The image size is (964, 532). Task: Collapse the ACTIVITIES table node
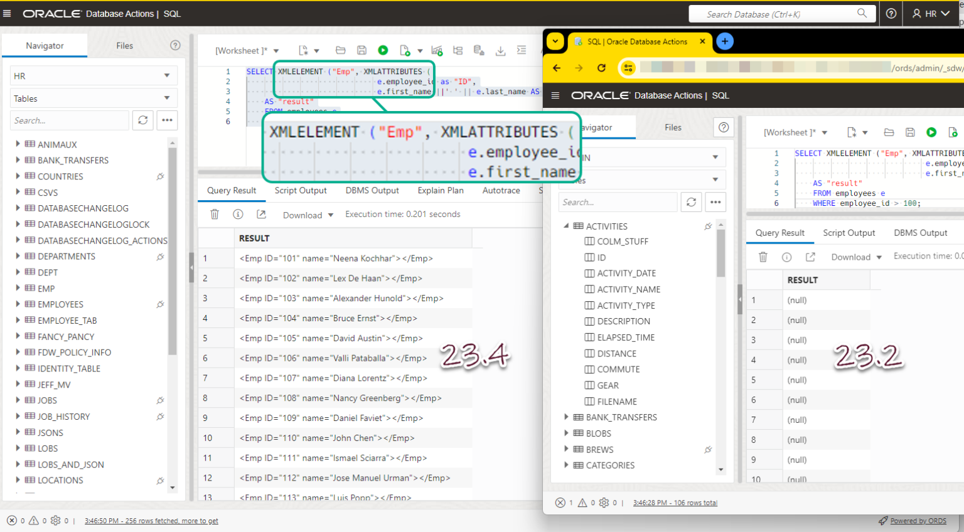click(x=566, y=226)
